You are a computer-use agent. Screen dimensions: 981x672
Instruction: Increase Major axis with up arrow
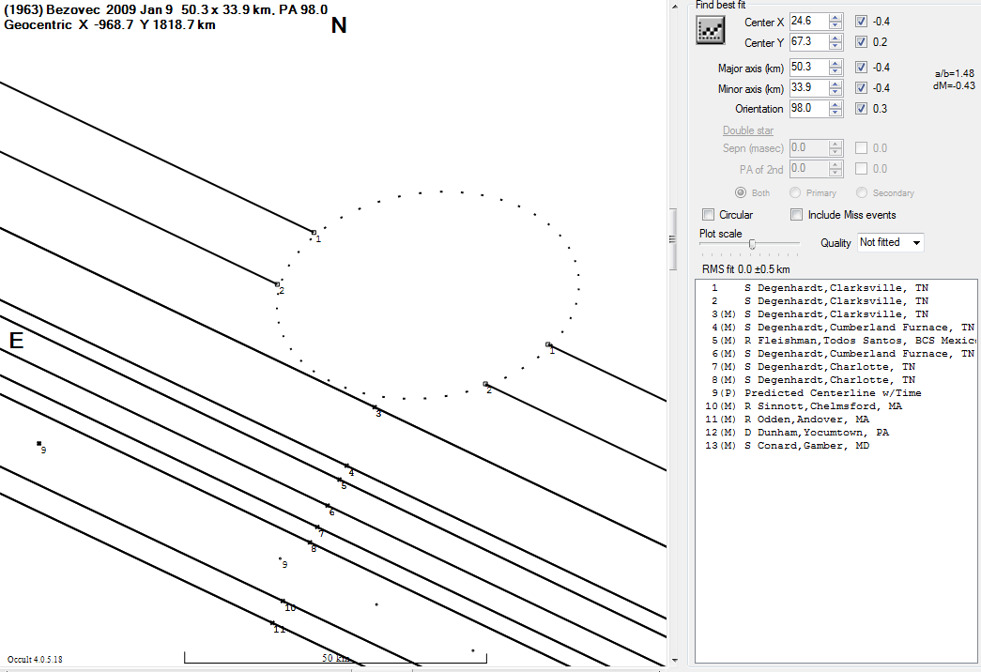[834, 64]
